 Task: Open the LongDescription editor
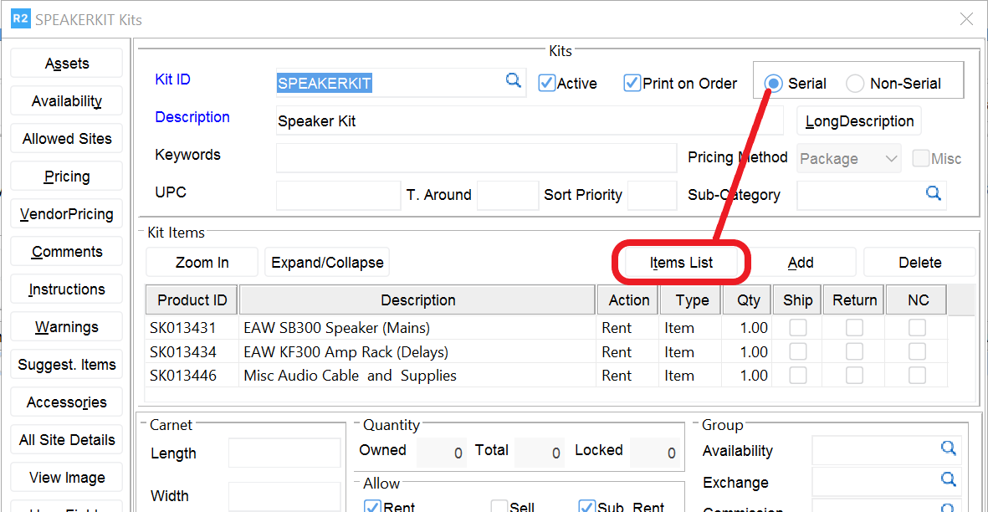[x=858, y=120]
